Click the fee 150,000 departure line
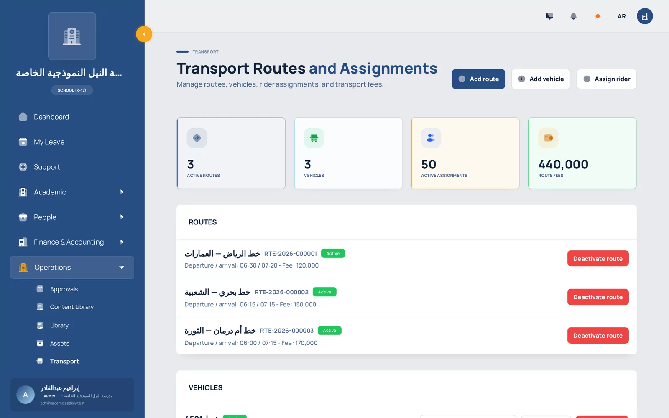Image resolution: width=669 pixels, height=418 pixels. click(x=250, y=304)
